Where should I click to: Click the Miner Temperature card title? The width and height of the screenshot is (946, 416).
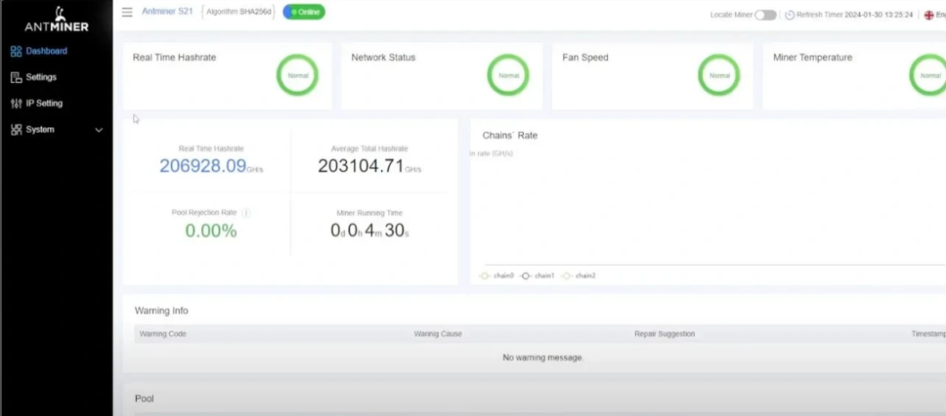(x=813, y=58)
